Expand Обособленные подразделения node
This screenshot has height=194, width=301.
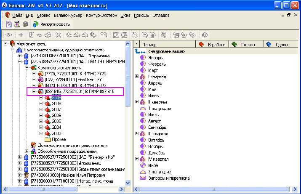click(x=27, y=151)
